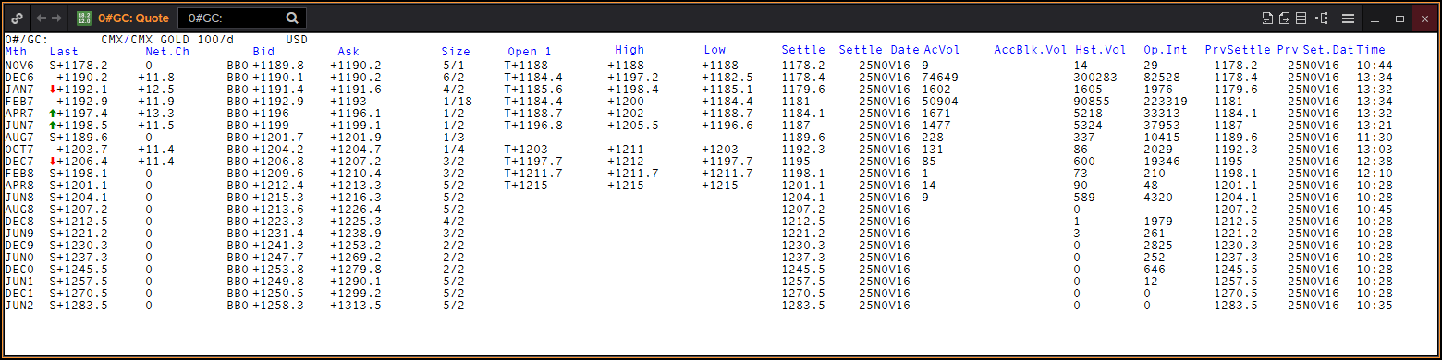Click the accumulated volume 74649
Image resolution: width=1442 pixels, height=360 pixels.
coord(940,78)
